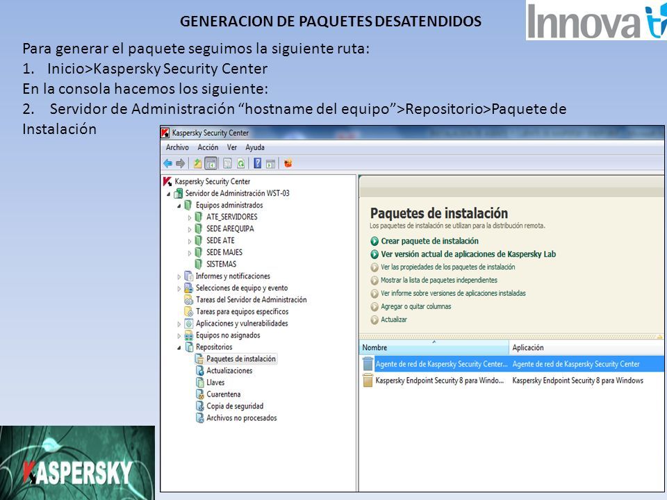Collapse the Repositorios tree node
Screen dimensions: 667x500
(179, 348)
